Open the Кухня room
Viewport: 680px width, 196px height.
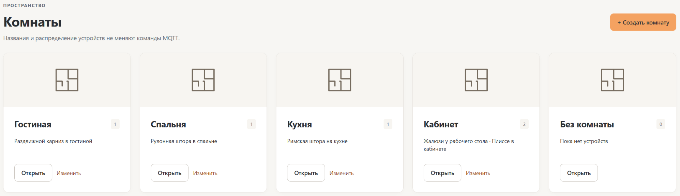click(306, 173)
